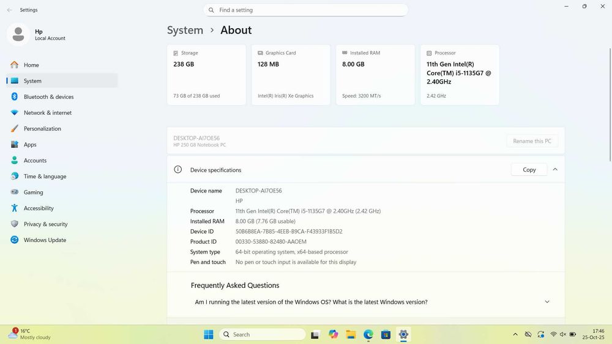Viewport: 612px width, 344px height.
Task: Collapse the Device specifications section
Action: click(555, 169)
